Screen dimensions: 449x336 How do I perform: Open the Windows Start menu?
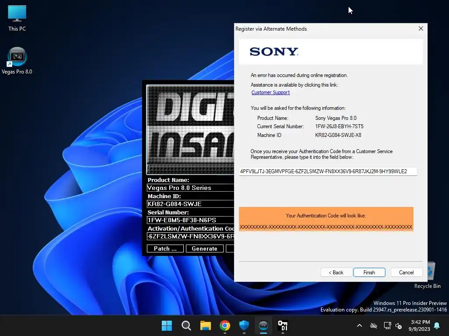click(x=167, y=325)
